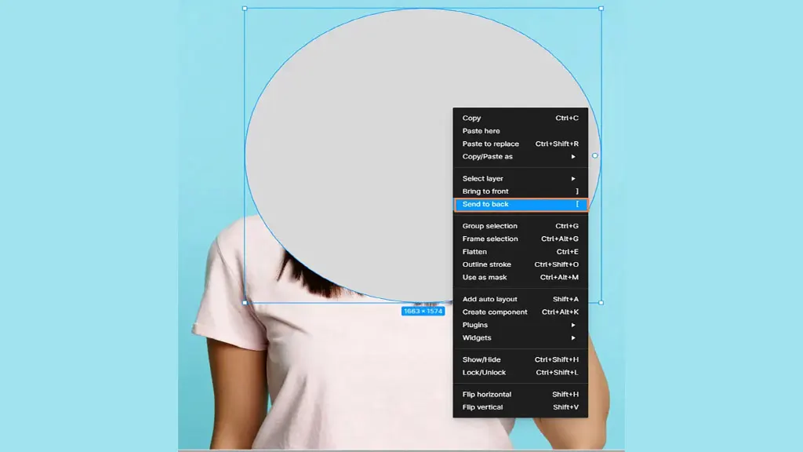Select Flip vertical
Screen dimensions: 803x452
521,407
